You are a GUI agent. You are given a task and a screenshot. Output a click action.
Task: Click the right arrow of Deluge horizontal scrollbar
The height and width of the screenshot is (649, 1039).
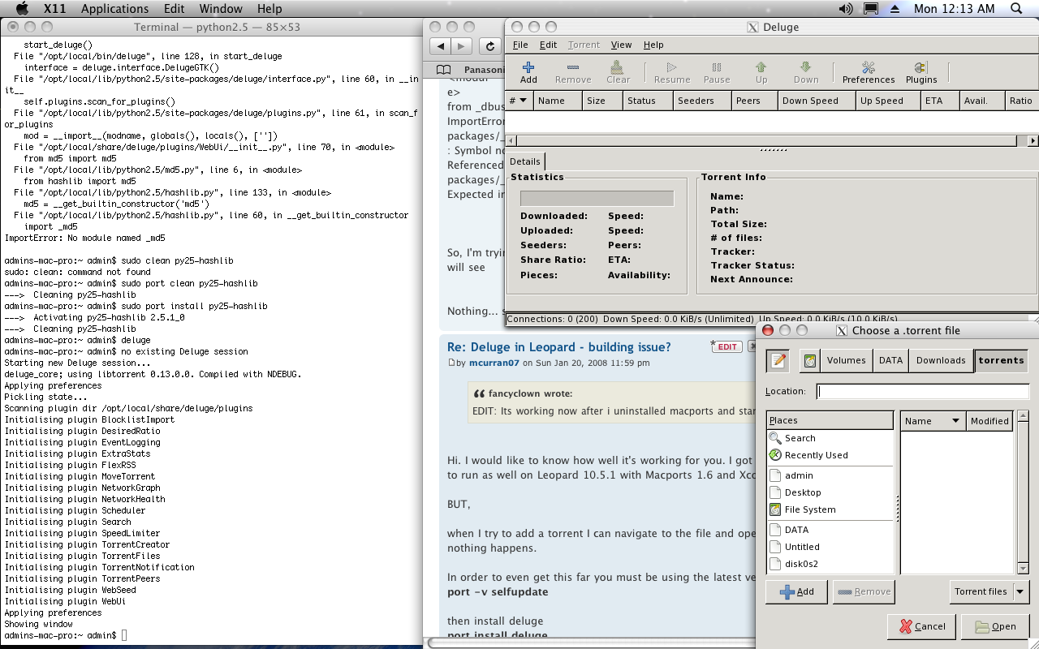(x=1033, y=141)
